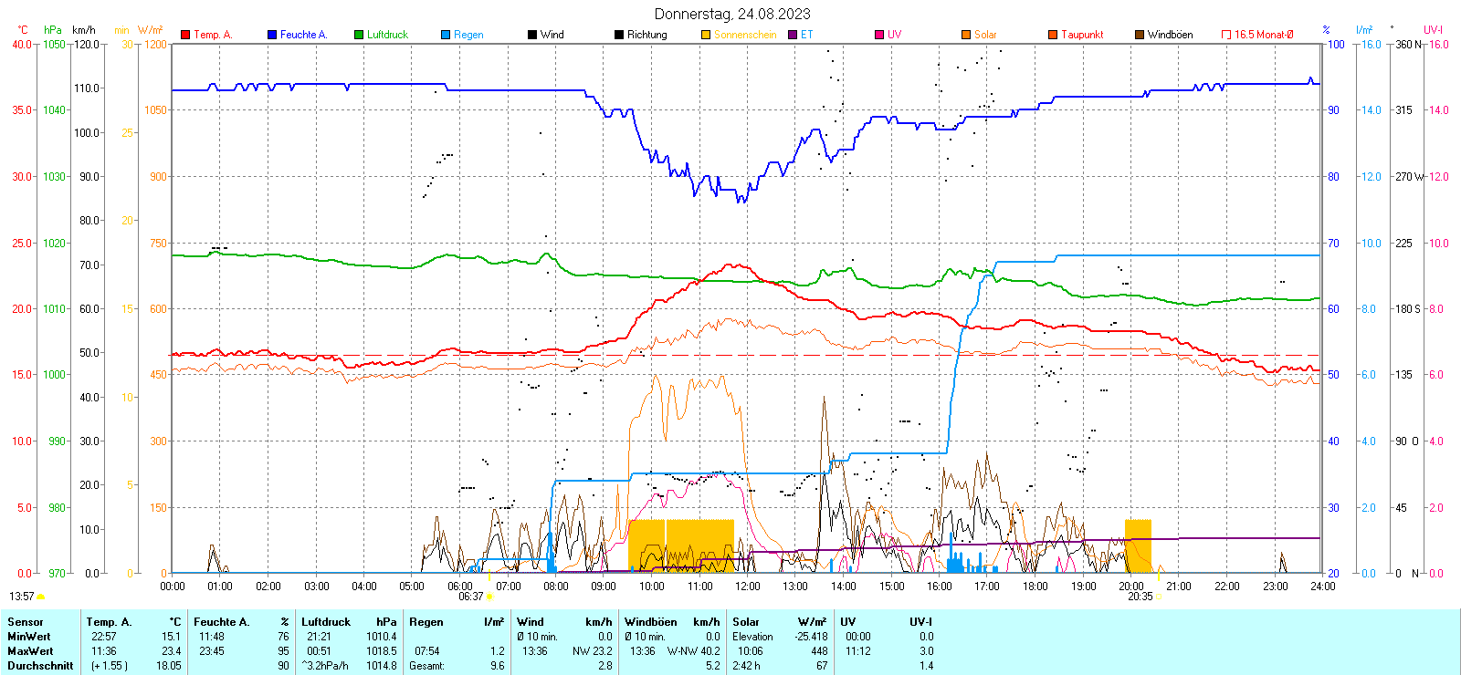Click the 12:00 time axis label
This screenshot has height=675, width=1461.
click(747, 587)
